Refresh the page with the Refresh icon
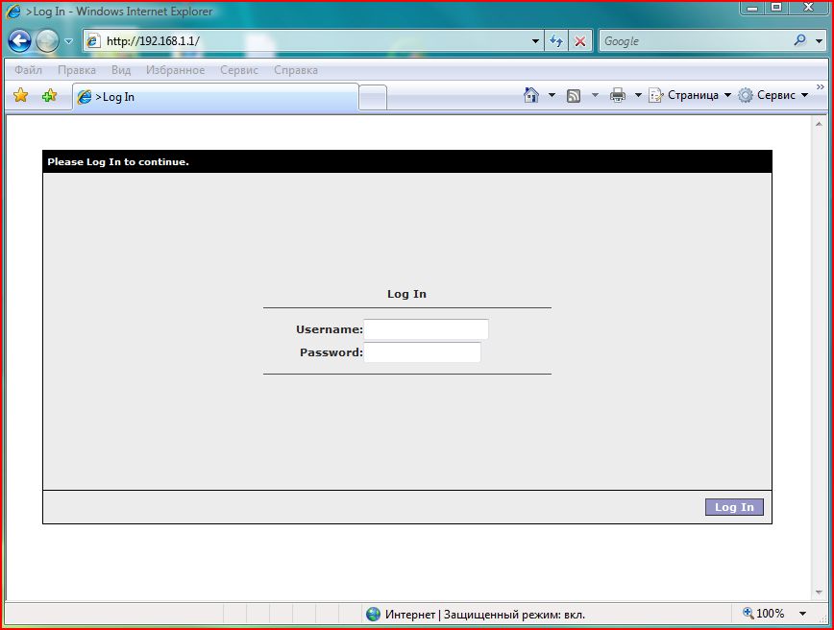The height and width of the screenshot is (630, 834). pos(556,41)
